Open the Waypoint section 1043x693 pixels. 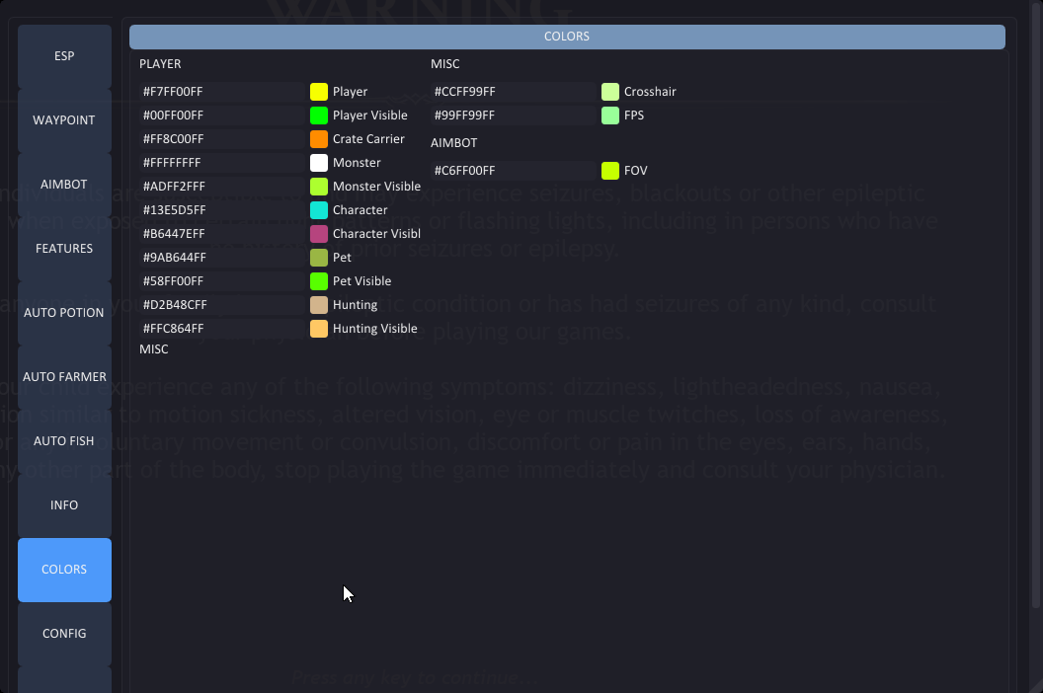click(x=64, y=120)
